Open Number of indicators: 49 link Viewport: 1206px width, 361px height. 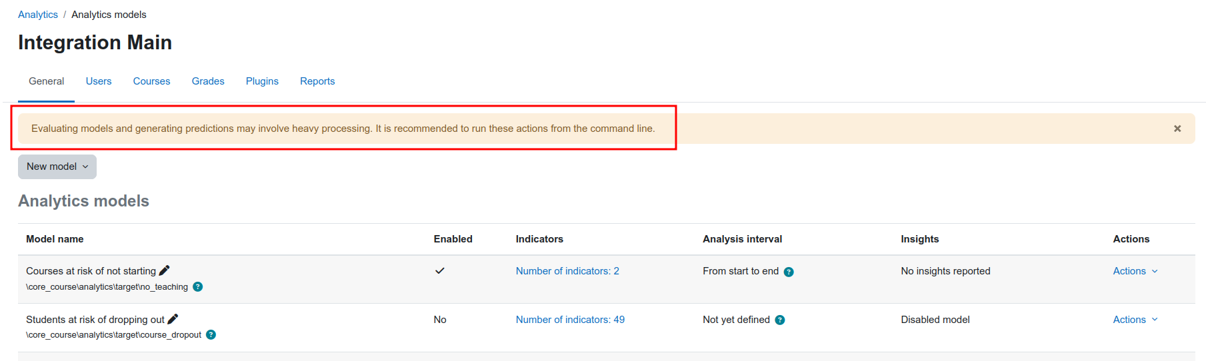[570, 320]
